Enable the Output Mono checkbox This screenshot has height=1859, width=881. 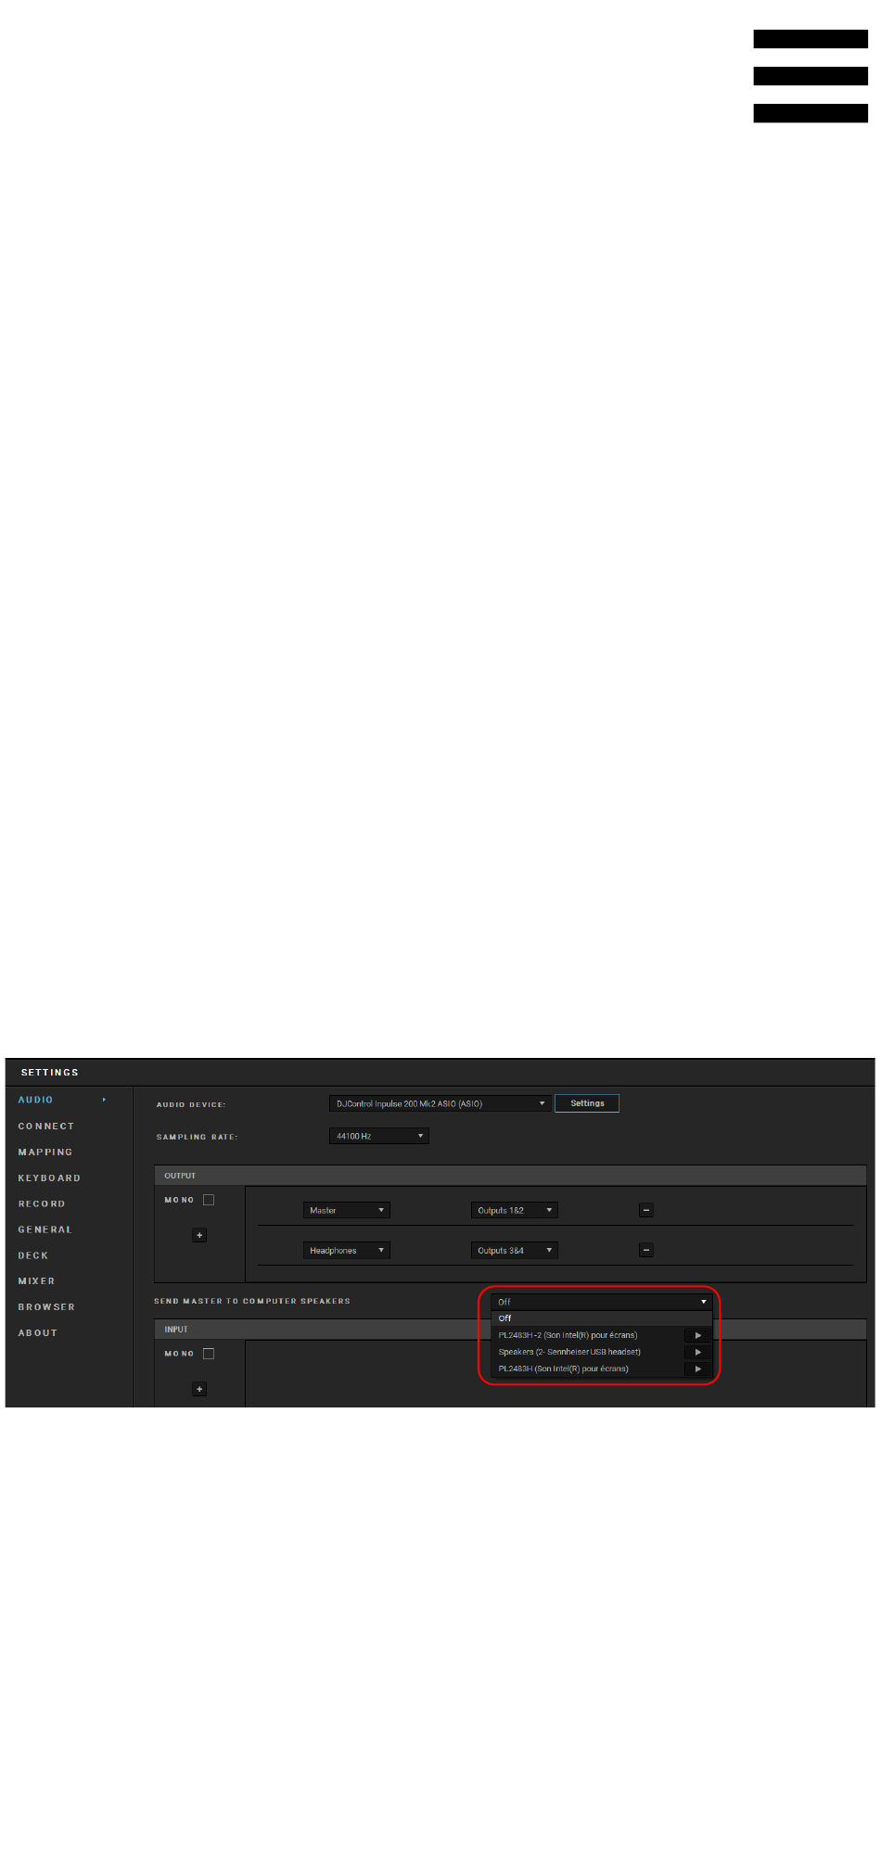tap(209, 1200)
